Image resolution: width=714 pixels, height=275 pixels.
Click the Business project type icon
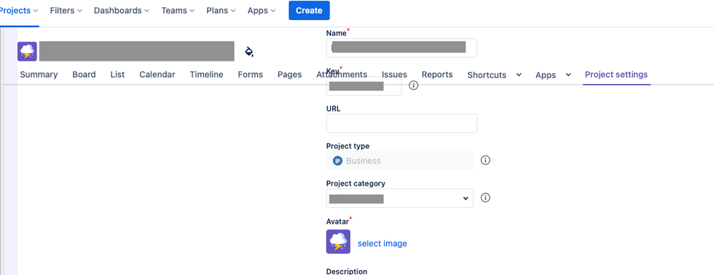point(337,161)
